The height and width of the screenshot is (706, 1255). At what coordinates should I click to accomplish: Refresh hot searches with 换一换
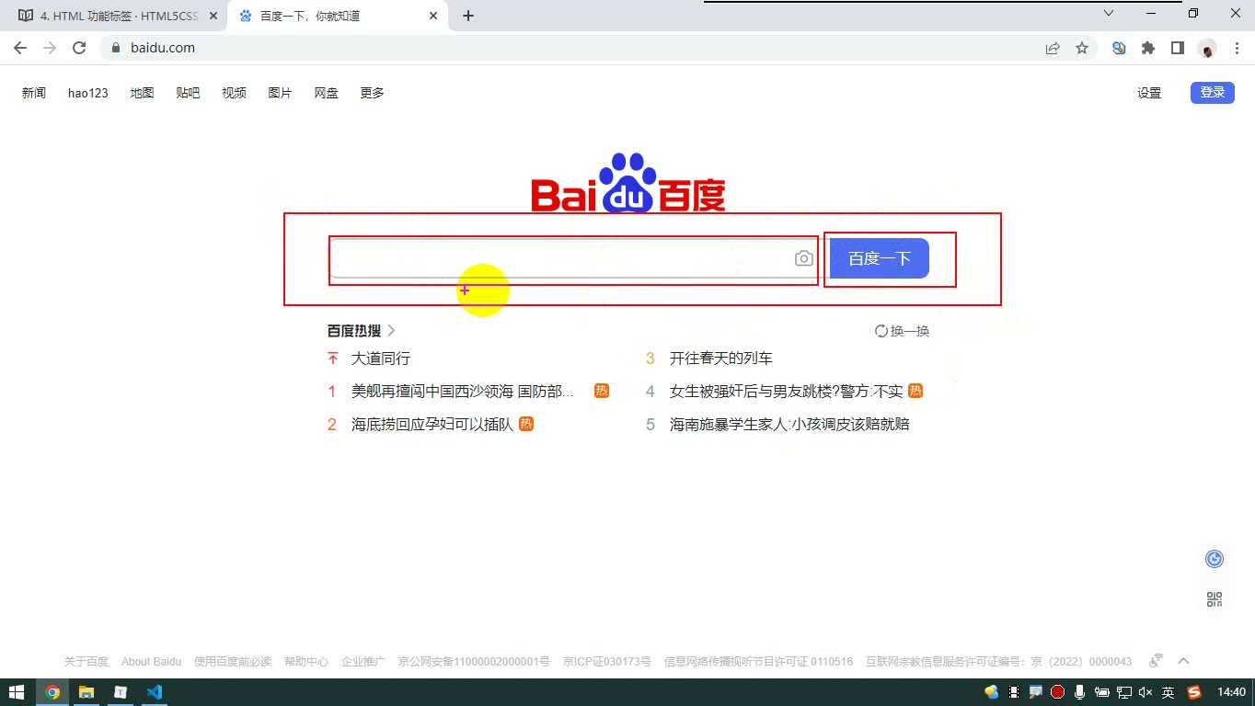pos(902,331)
